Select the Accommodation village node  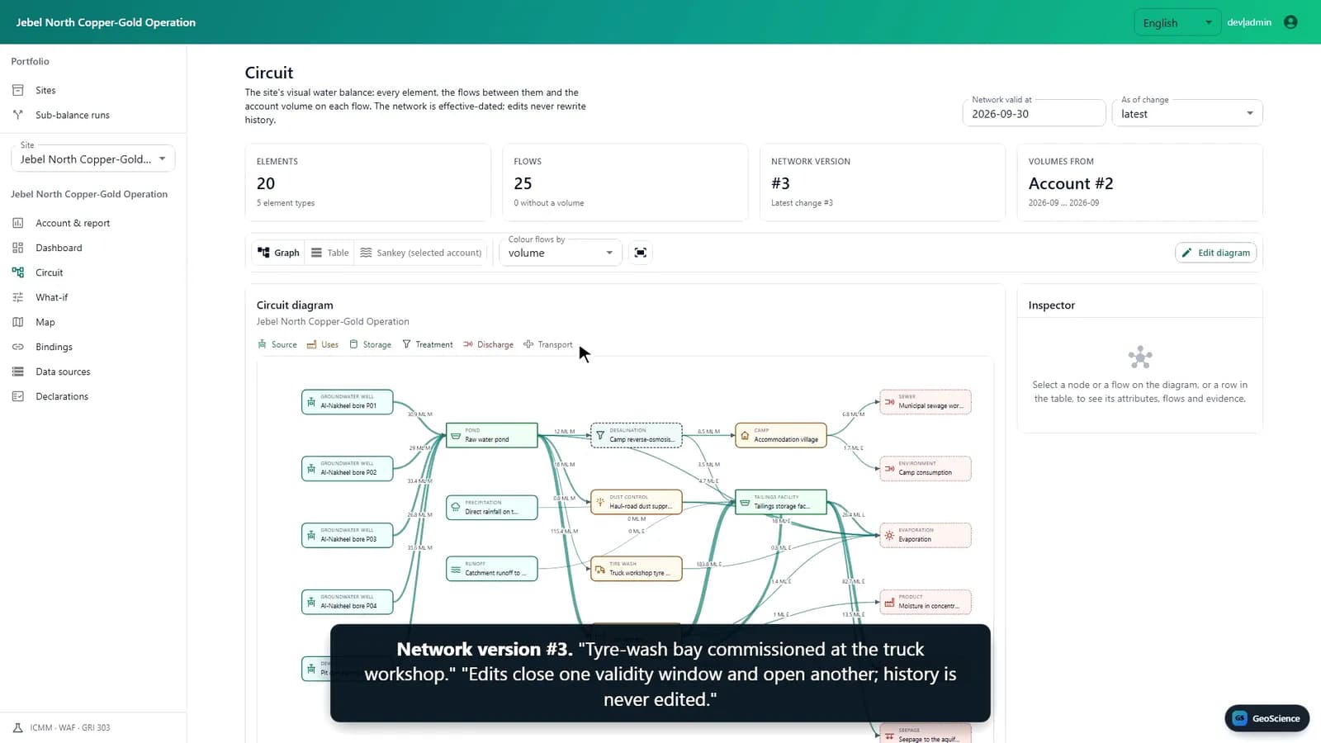pos(780,435)
